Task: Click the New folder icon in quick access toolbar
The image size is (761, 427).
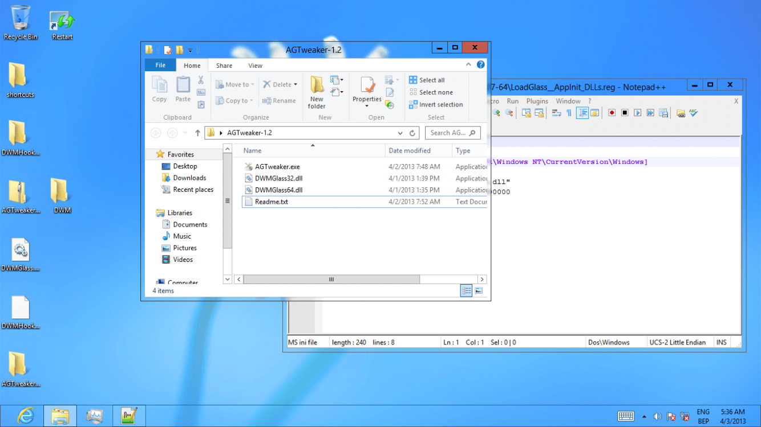Action: coord(180,50)
